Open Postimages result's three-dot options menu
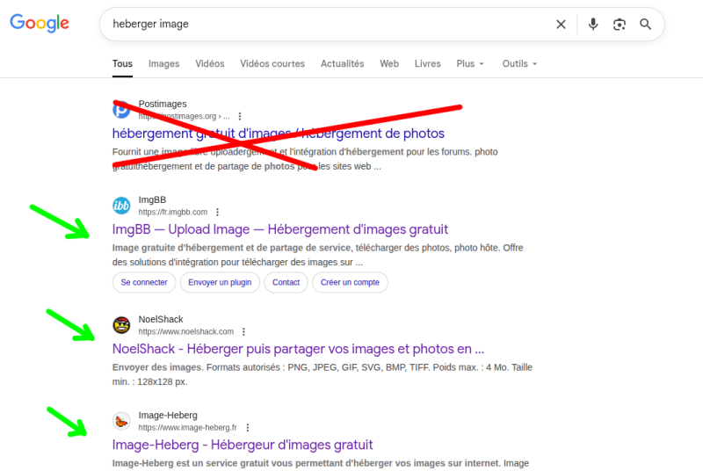The height and width of the screenshot is (471, 703). pos(240,116)
